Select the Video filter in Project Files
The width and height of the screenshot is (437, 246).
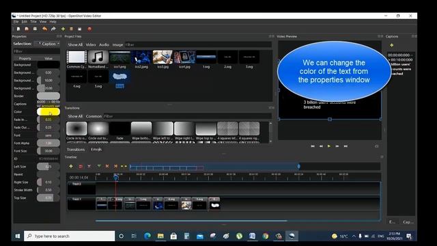91,44
